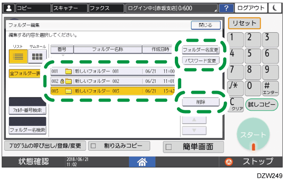Viewport: 284px width, 180px height.
Task: Select row 新しいフォルダー 001
Action: pos(113,71)
